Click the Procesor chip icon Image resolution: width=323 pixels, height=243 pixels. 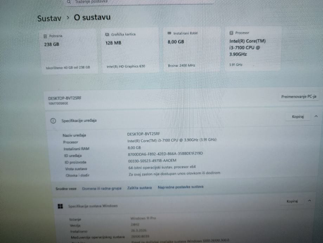231,33
